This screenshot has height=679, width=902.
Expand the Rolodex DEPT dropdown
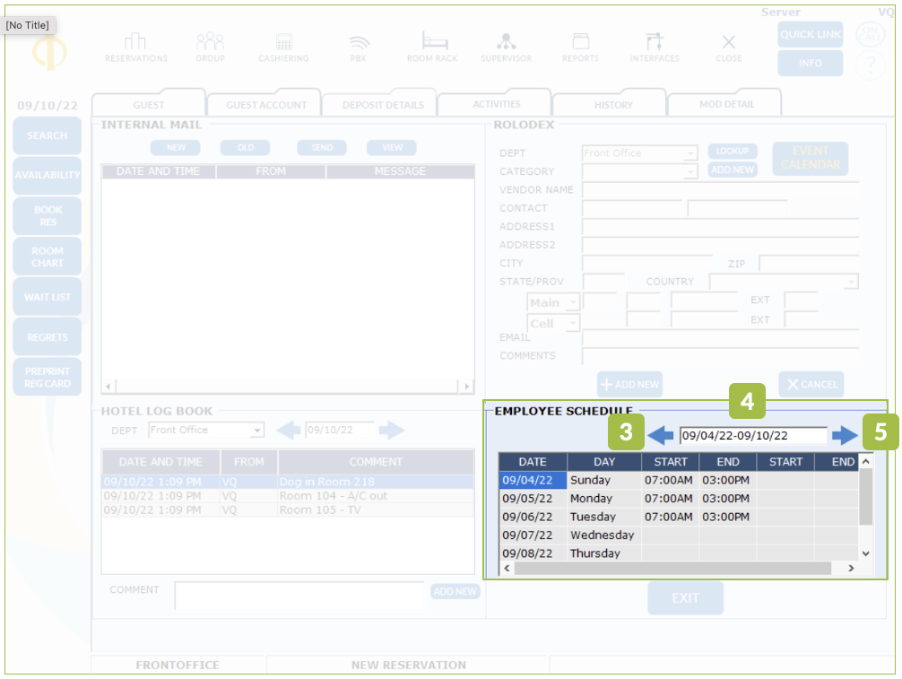[690, 153]
